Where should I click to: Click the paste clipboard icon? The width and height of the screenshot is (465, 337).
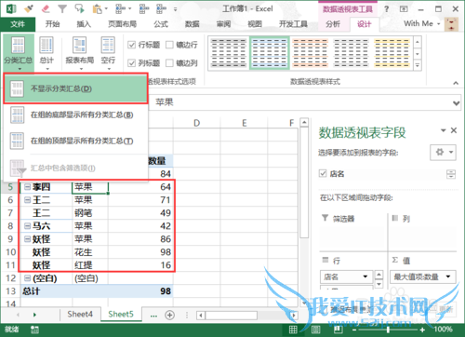pyautogui.click(x=97, y=8)
